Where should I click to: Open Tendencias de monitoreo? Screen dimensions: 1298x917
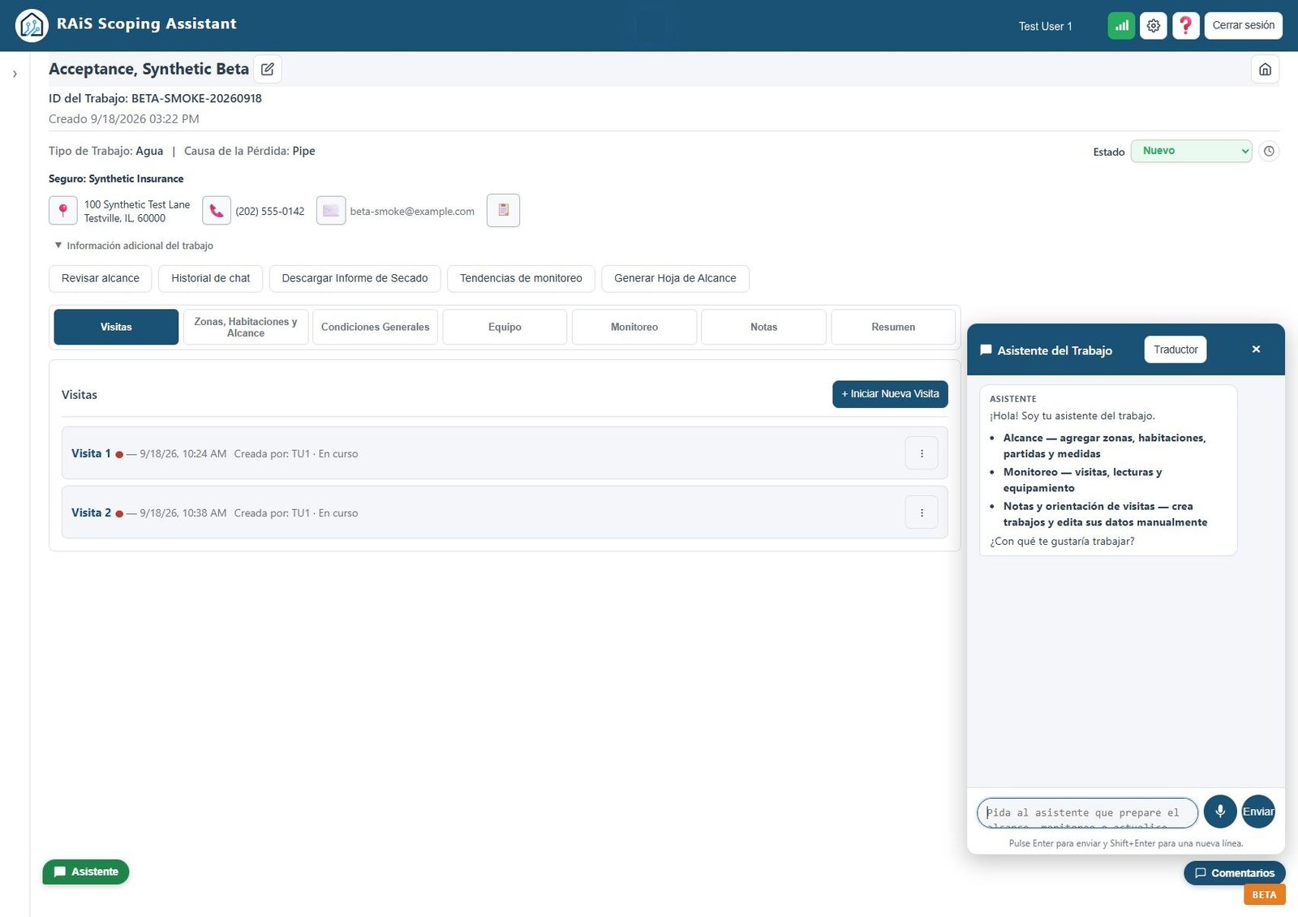coord(521,278)
